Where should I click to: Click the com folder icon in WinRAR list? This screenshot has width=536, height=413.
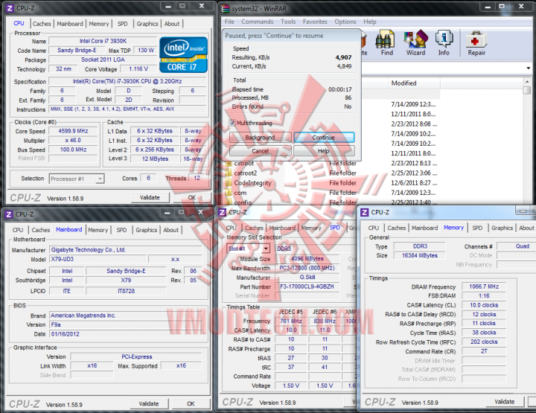229,193
